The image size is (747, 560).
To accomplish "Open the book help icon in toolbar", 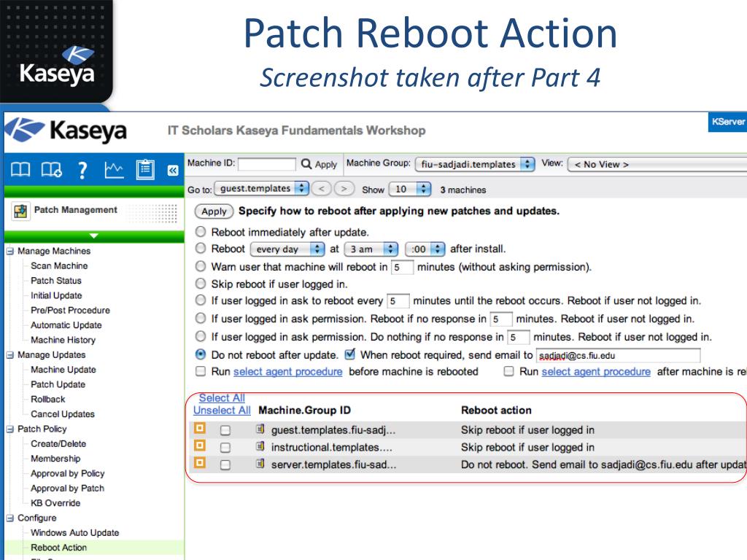I will coord(20,169).
